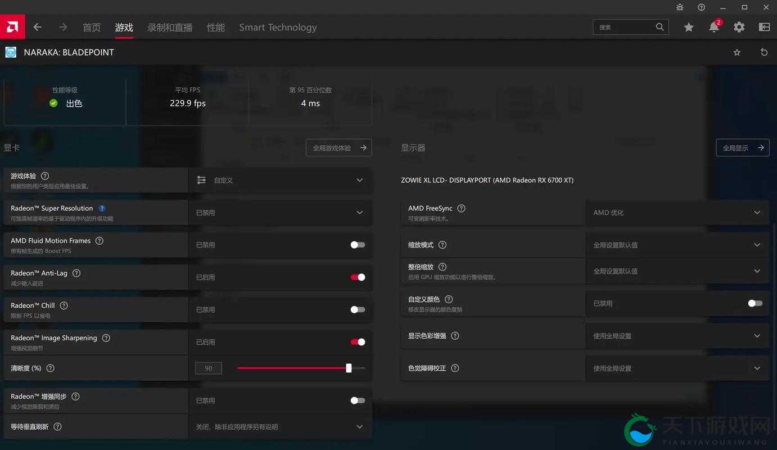Go to the 性能 tab
This screenshot has height=450, width=777.
click(x=216, y=28)
